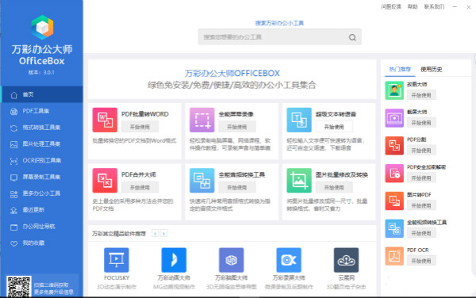Start 改图大师 with its 开始使用 button
The height and width of the screenshot is (298, 476).
pos(421,95)
